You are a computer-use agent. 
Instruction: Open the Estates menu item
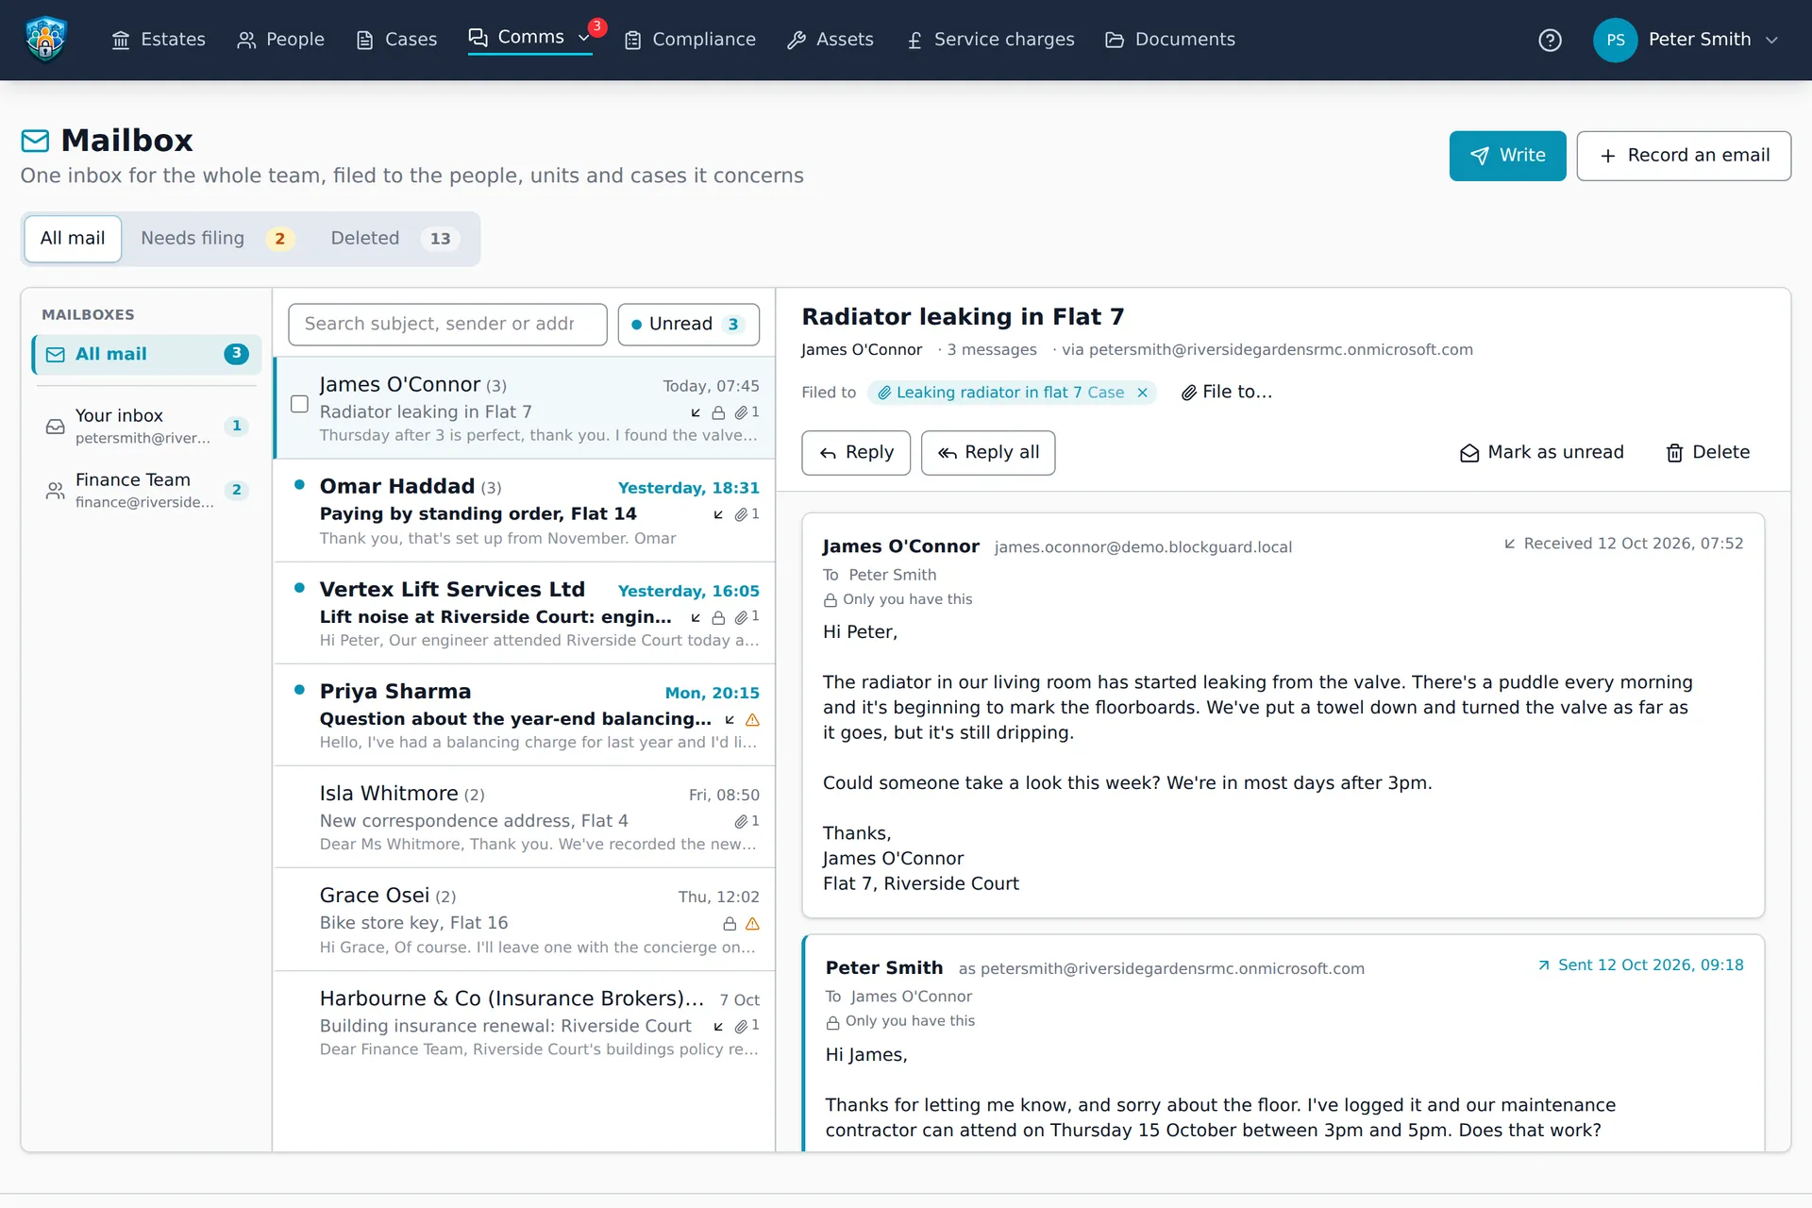coord(159,40)
